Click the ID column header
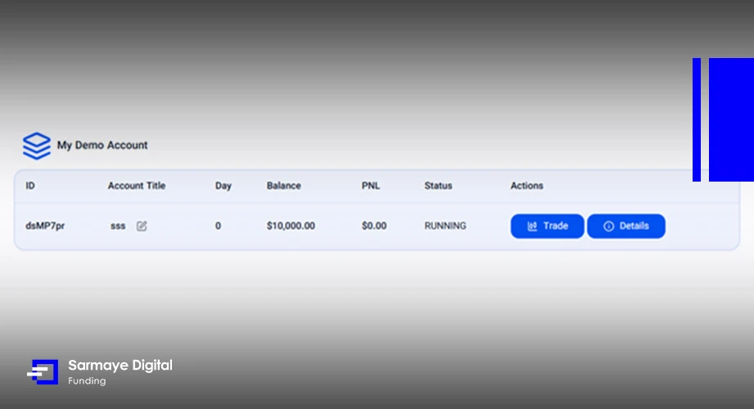The image size is (754, 409). coord(30,186)
